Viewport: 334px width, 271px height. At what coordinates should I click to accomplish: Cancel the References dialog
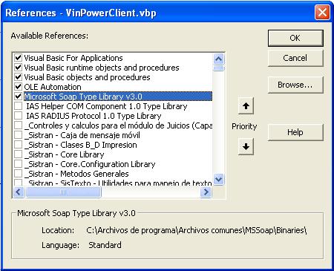[x=295, y=58]
